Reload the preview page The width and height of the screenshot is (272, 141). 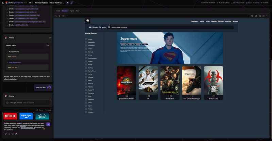coord(63,16)
